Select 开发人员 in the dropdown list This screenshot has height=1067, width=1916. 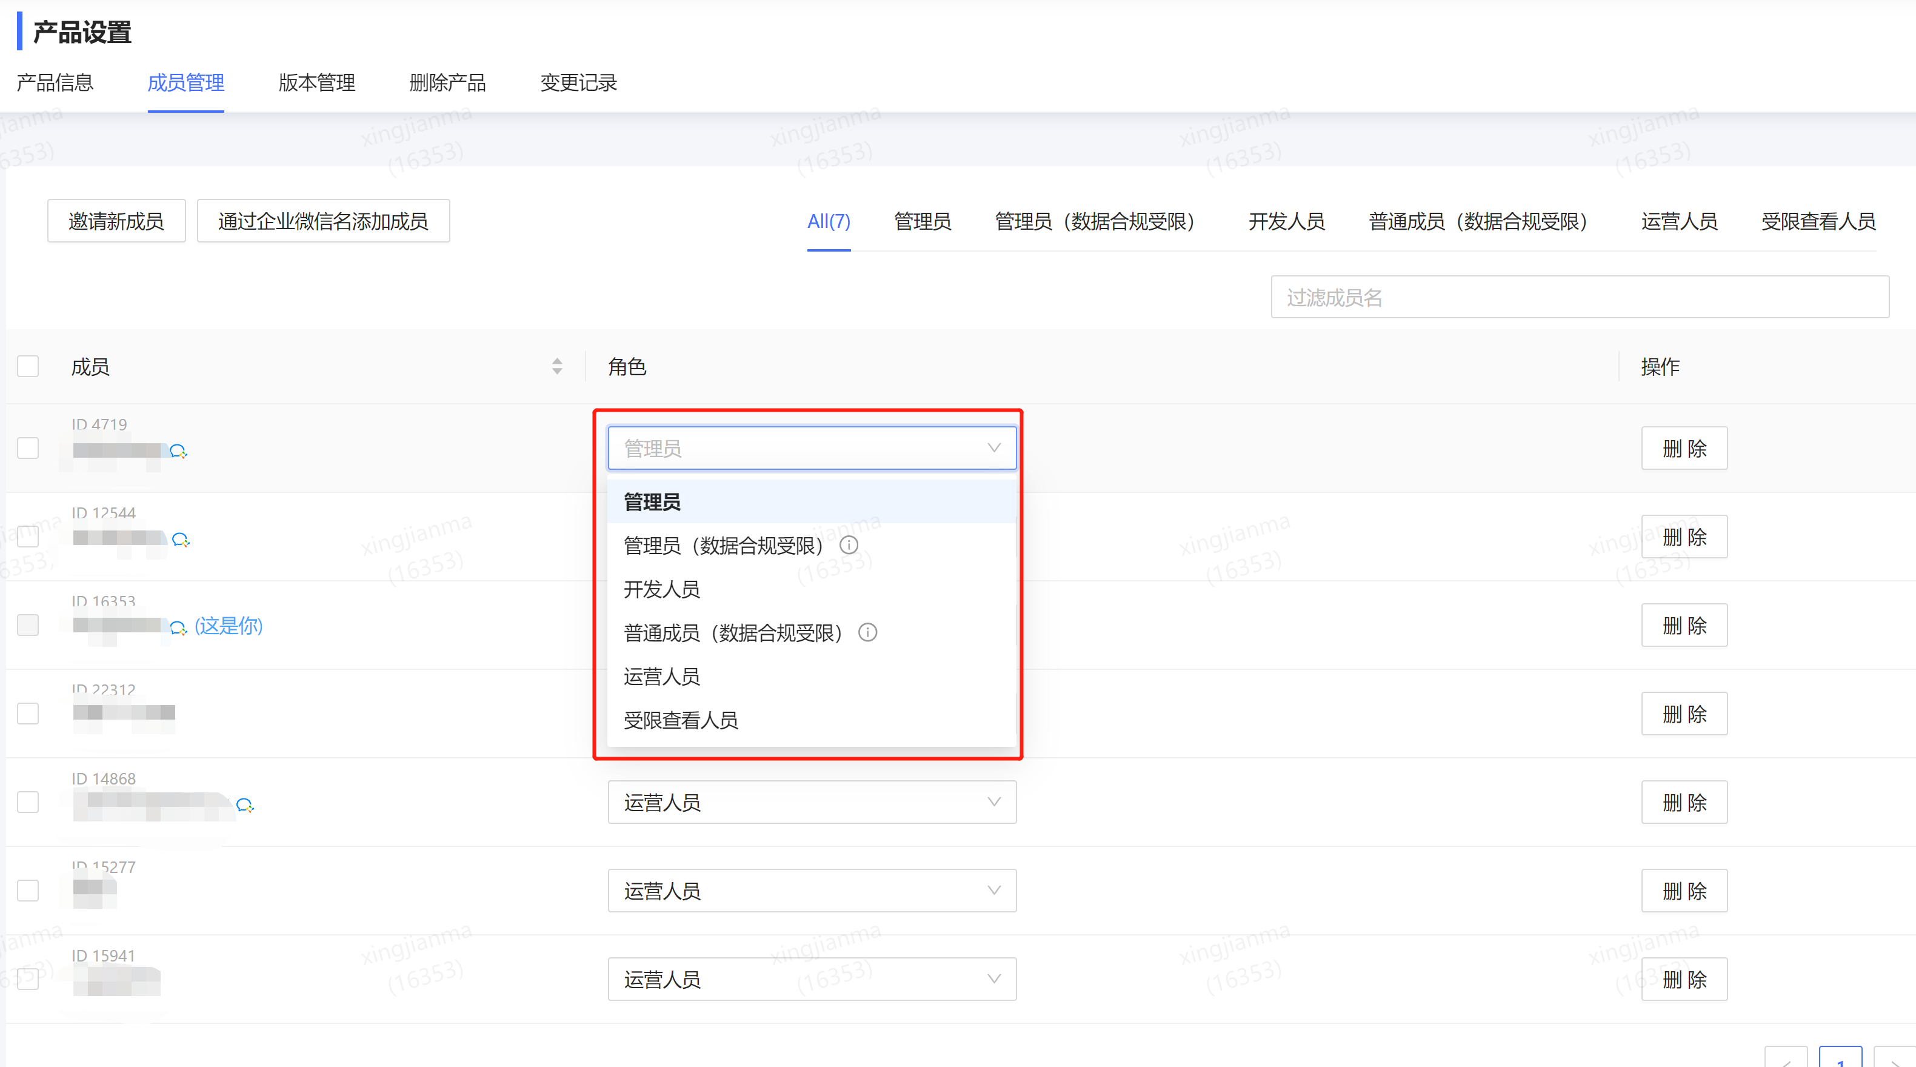tap(812, 589)
